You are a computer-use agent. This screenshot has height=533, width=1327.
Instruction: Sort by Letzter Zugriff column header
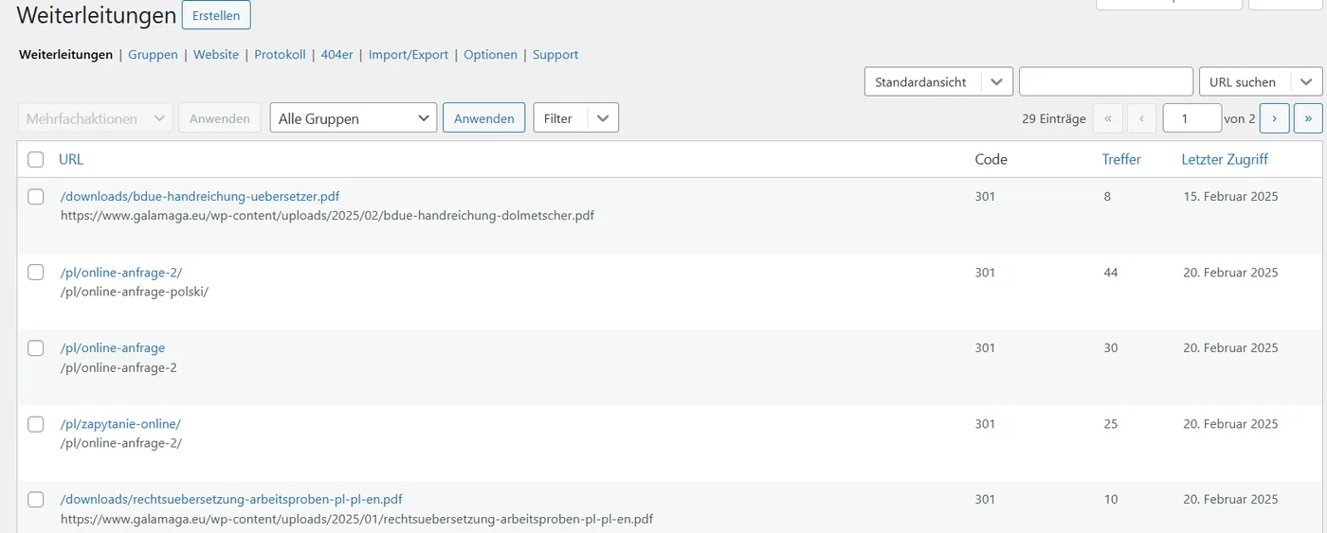tap(1225, 159)
